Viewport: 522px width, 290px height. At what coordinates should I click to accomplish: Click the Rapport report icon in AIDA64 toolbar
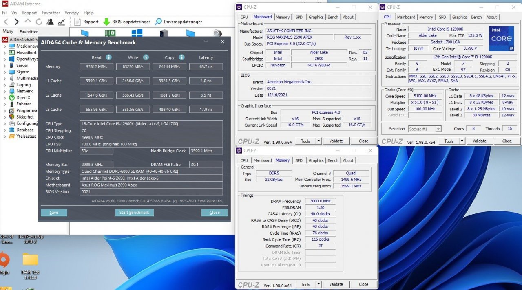(x=77, y=22)
